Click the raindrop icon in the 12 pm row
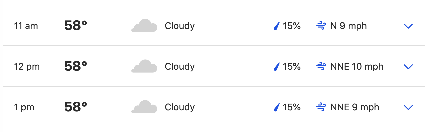The image size is (429, 132). [x=276, y=67]
